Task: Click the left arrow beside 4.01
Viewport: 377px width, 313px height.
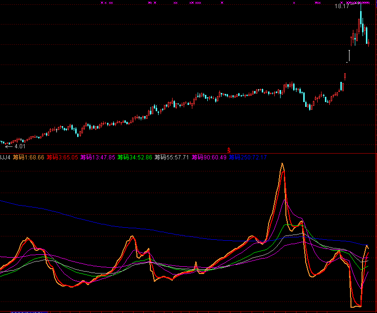Action: point(9,146)
